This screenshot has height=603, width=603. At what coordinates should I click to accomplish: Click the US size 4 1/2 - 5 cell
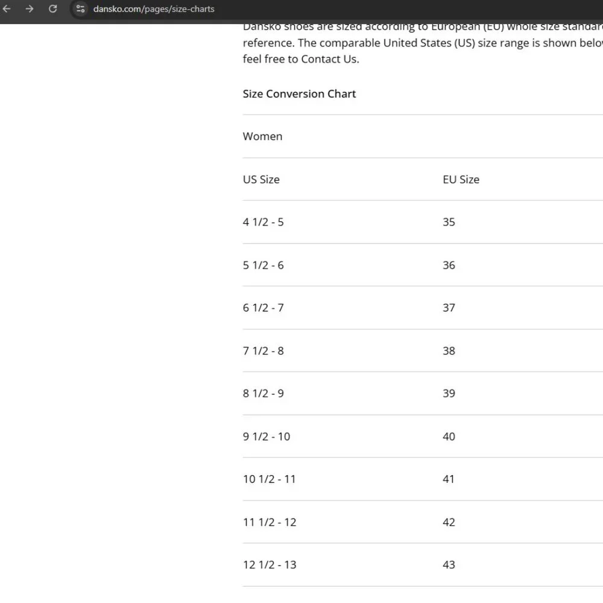click(263, 222)
